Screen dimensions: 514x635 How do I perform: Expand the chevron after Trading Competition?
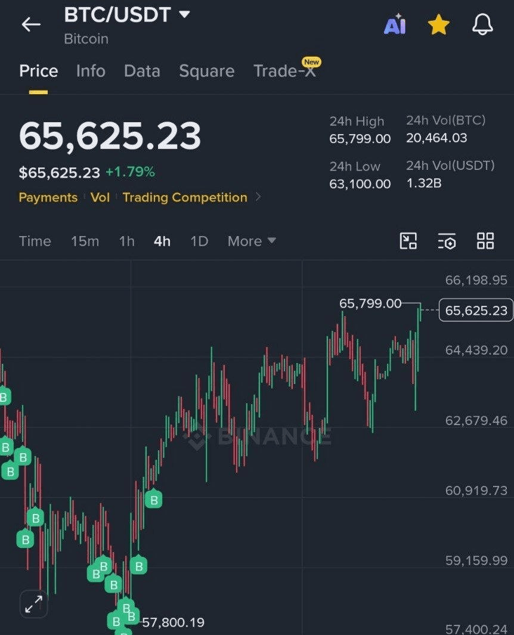tap(258, 197)
